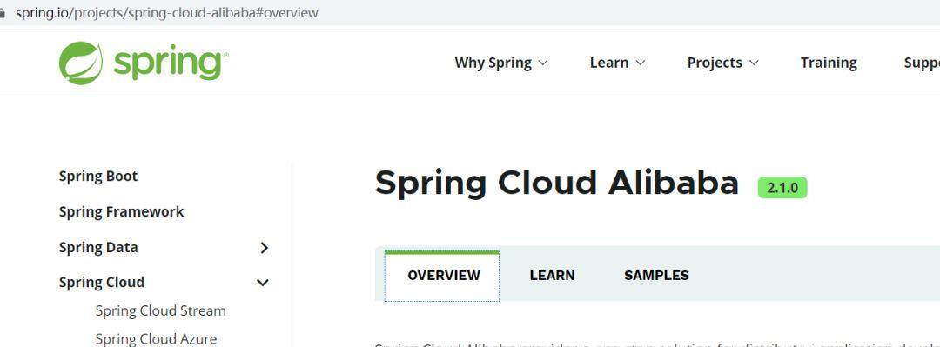Open Spring Framework in the sidebar

coord(121,211)
